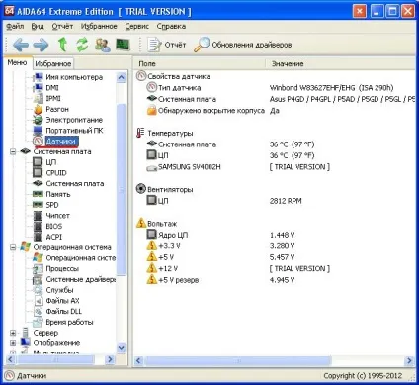Open the Справка menu
The height and width of the screenshot is (385, 419).
[171, 26]
